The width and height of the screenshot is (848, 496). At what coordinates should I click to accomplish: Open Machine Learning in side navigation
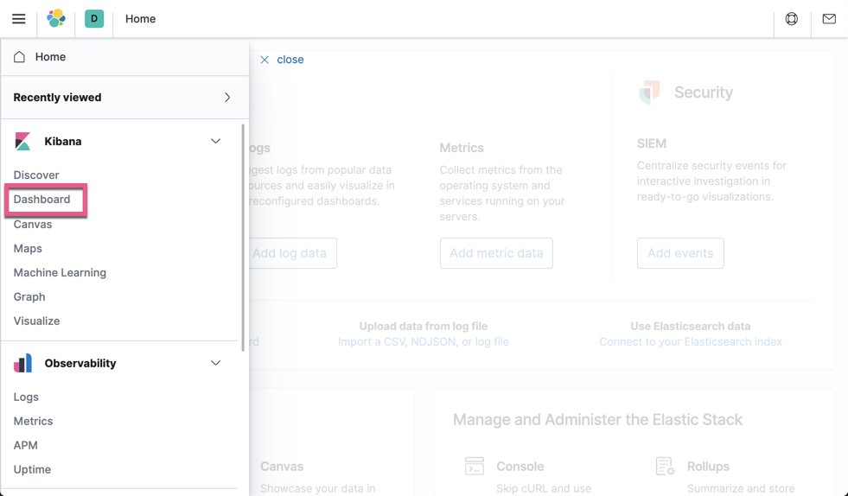click(x=60, y=272)
